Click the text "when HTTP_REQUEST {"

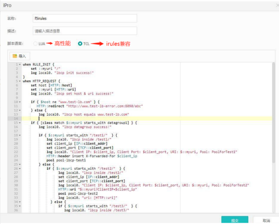[41, 81]
